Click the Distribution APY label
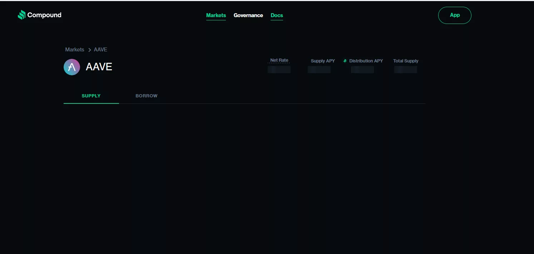534x254 pixels. click(366, 61)
